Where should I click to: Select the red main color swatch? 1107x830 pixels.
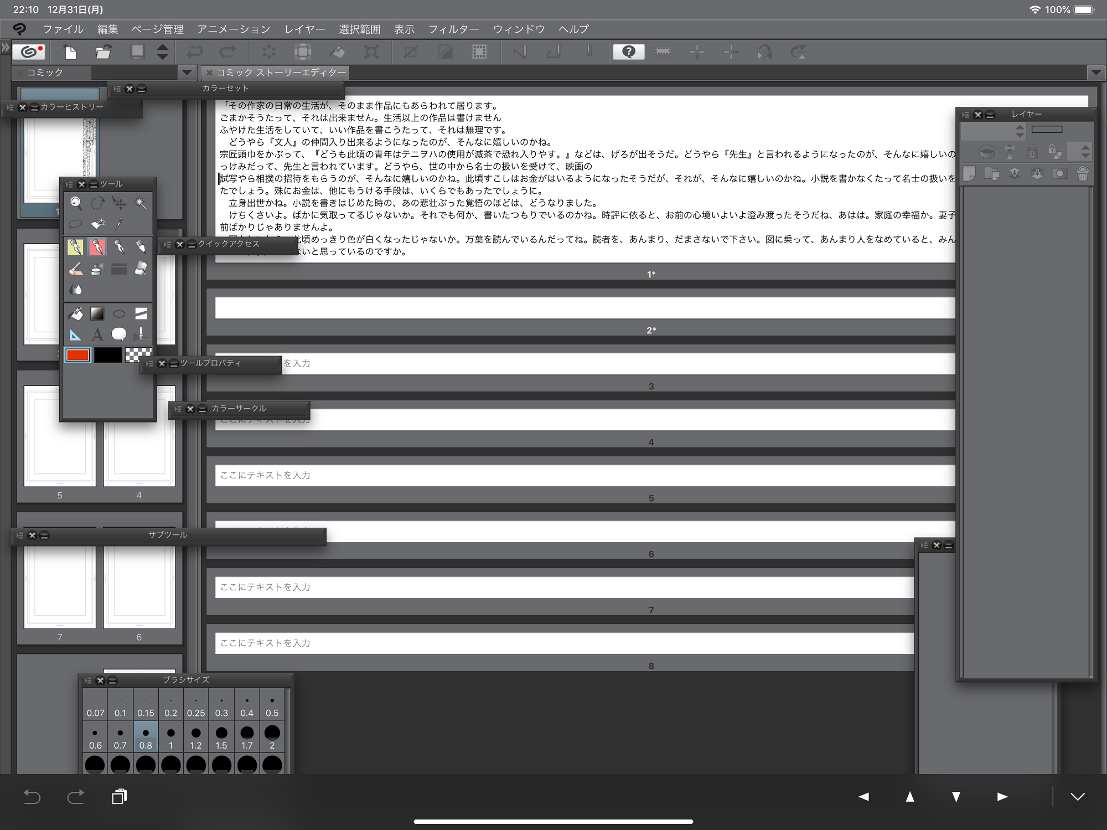click(x=77, y=355)
